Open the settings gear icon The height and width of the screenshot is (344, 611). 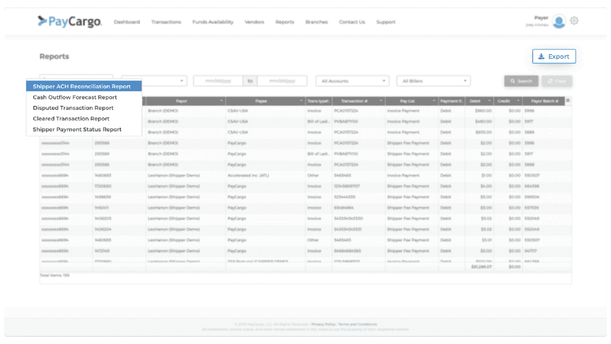tap(574, 20)
